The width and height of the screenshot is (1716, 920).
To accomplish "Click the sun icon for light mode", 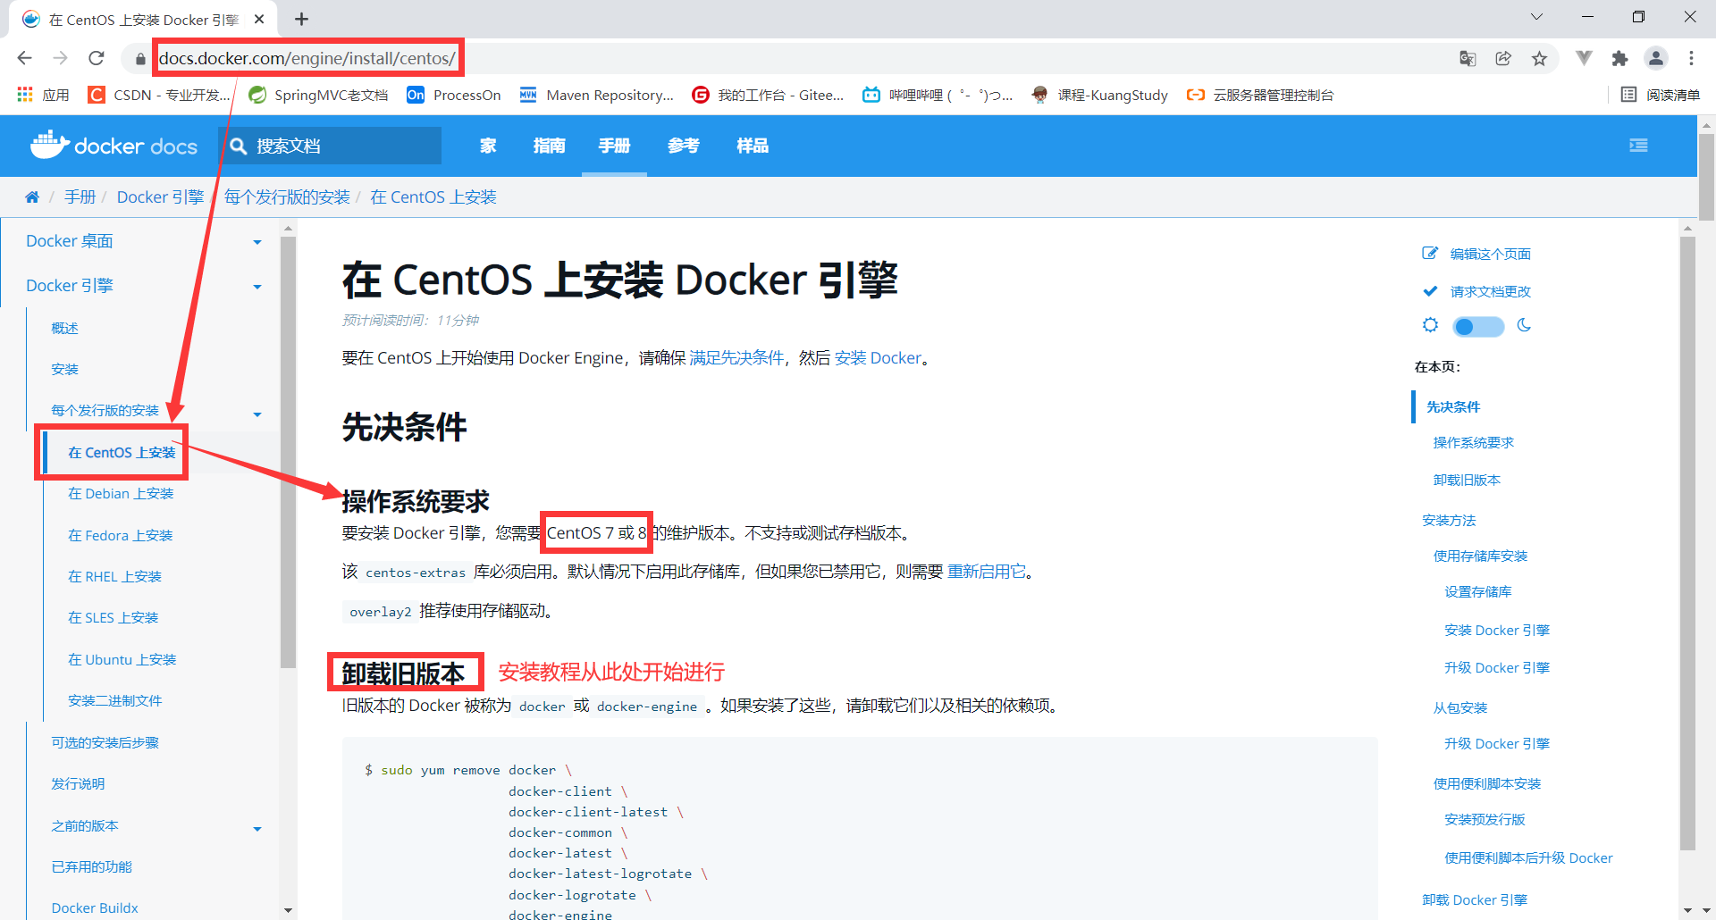I will pos(1430,325).
